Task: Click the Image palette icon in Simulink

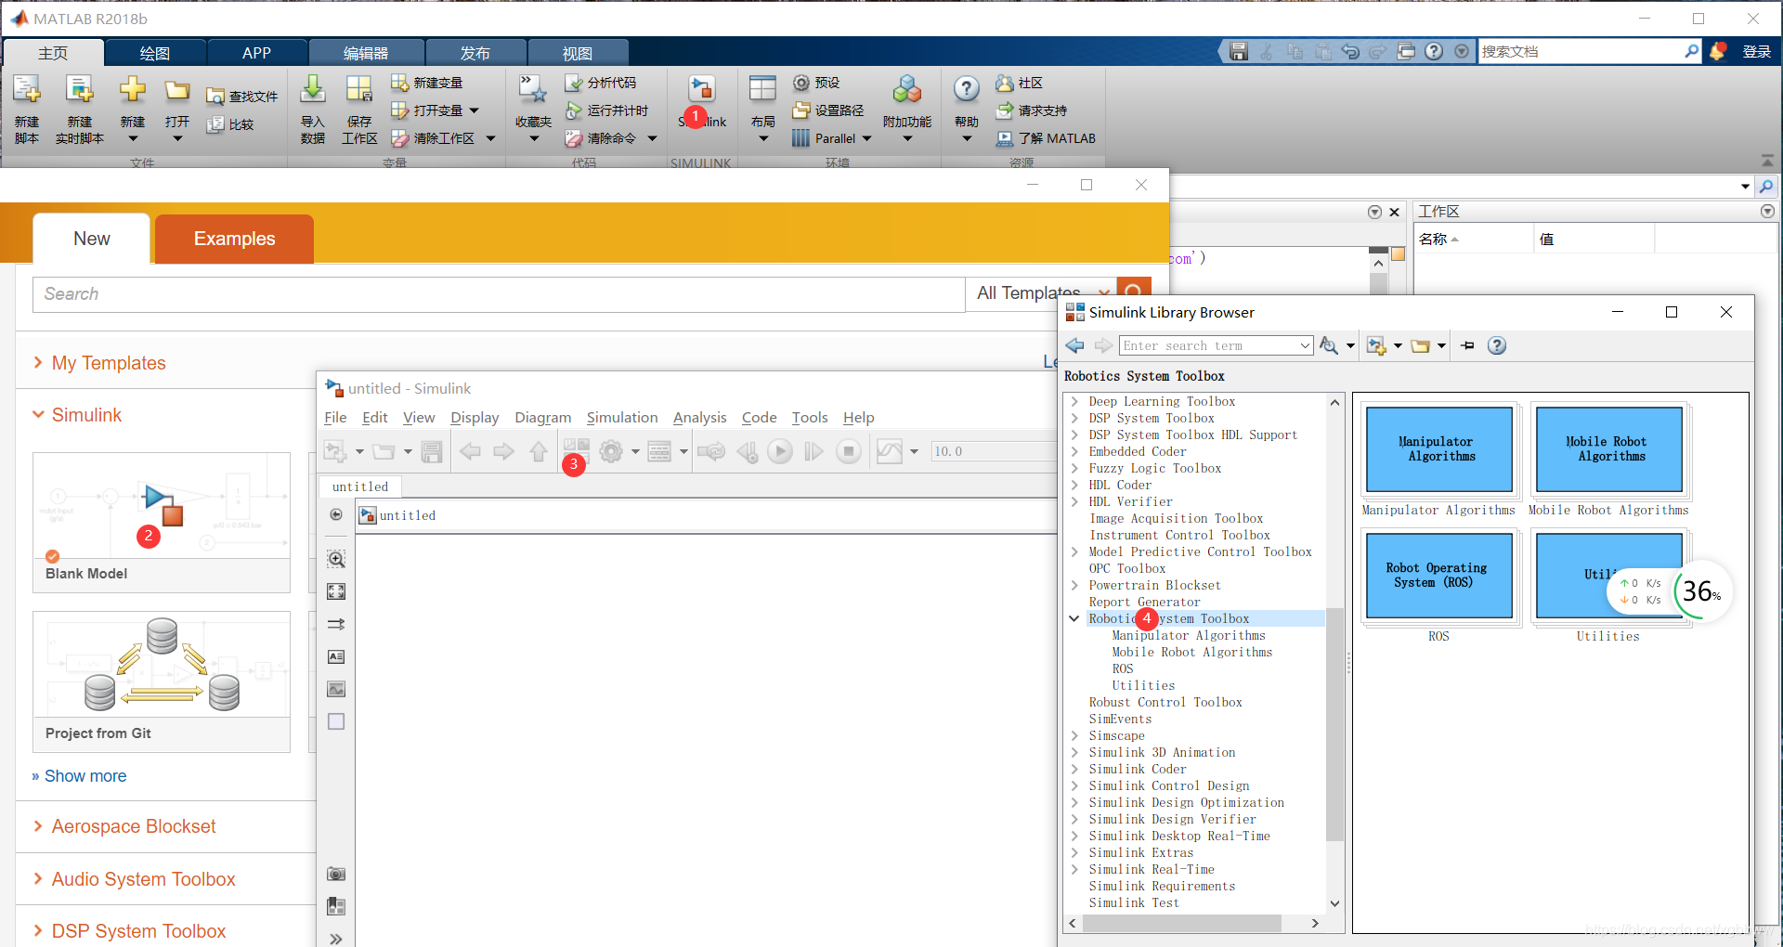Action: coord(336,689)
